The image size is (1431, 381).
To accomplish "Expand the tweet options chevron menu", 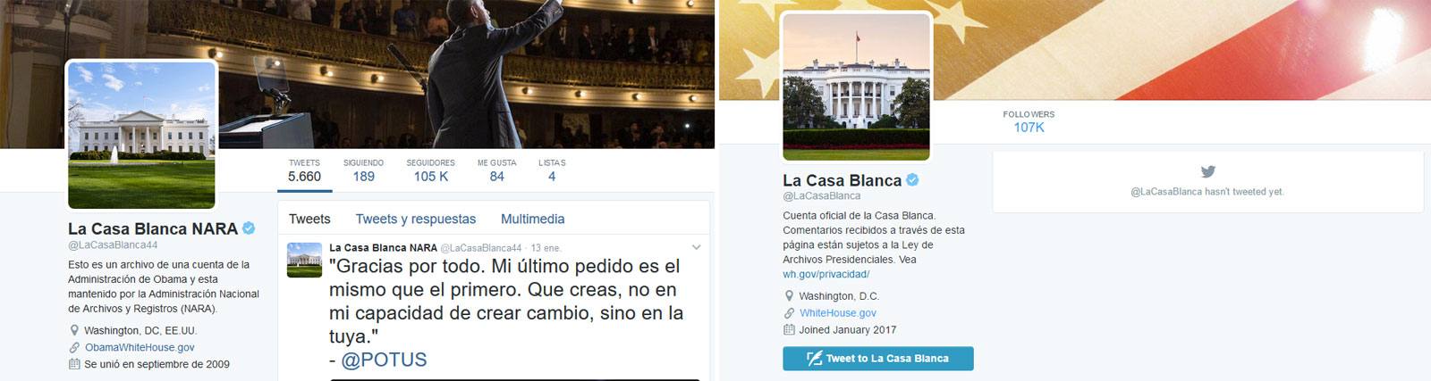I will click(696, 247).
